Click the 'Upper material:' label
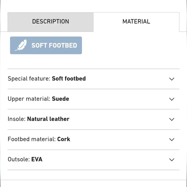The image size is (187, 187). (29, 99)
